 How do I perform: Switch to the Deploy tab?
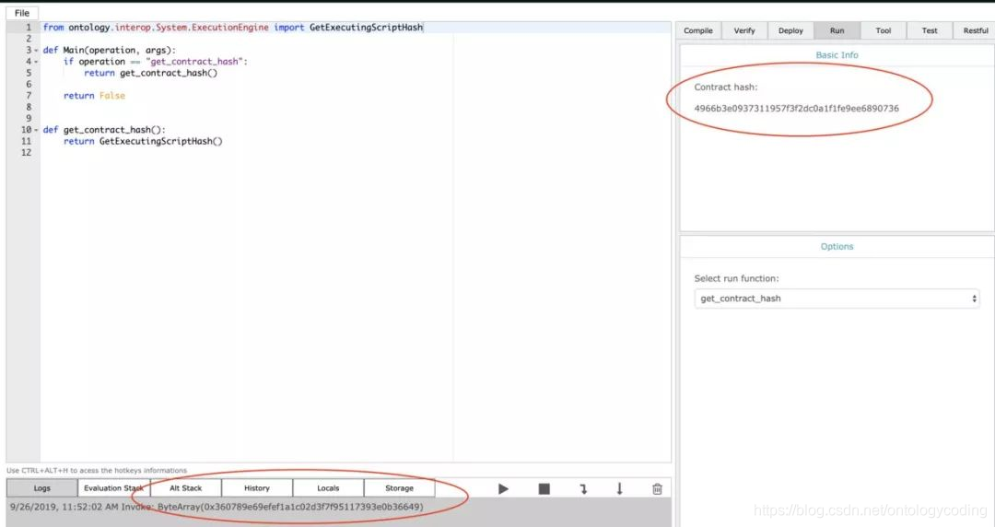[790, 30]
